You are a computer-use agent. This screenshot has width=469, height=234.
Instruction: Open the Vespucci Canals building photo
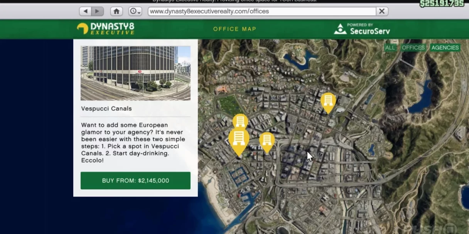[x=135, y=73]
